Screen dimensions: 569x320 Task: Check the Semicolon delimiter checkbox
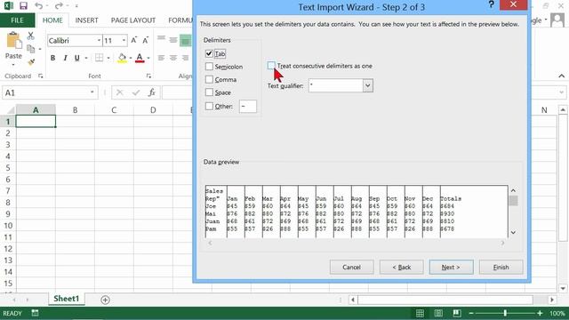click(x=209, y=67)
